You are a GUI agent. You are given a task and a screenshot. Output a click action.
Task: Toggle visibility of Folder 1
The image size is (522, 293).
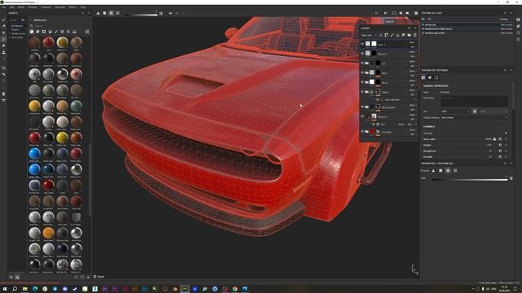(362, 92)
